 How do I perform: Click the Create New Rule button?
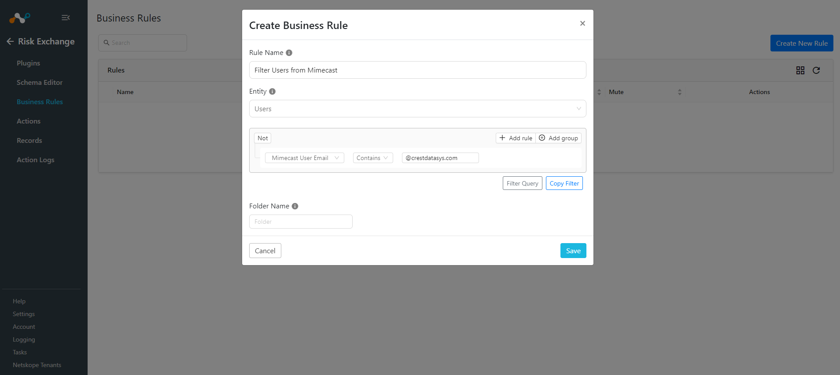pyautogui.click(x=802, y=43)
